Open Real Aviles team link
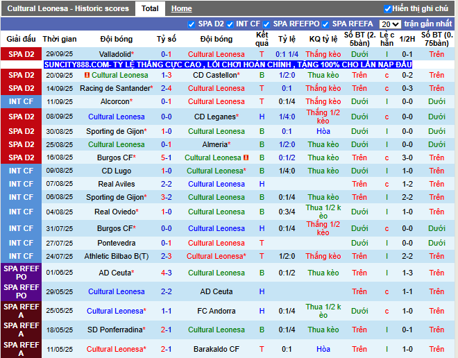This screenshot has width=458, height=358. point(117,184)
